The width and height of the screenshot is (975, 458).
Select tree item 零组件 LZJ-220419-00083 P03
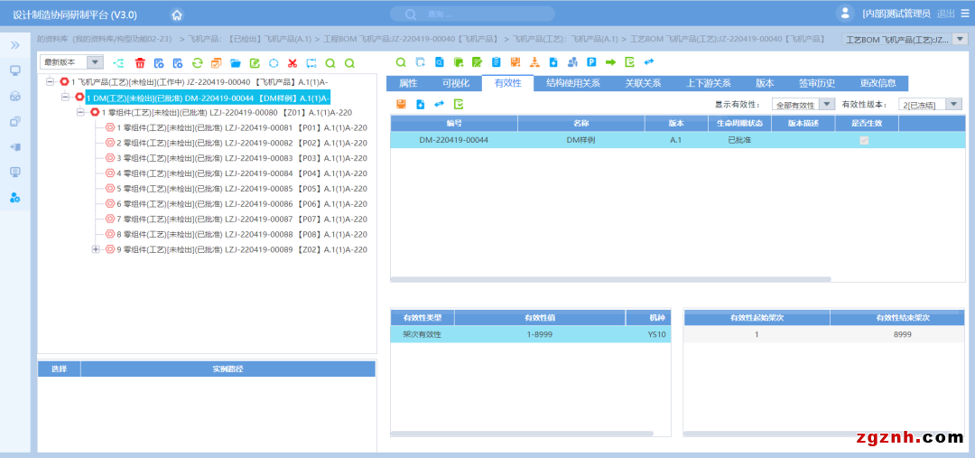click(x=241, y=158)
